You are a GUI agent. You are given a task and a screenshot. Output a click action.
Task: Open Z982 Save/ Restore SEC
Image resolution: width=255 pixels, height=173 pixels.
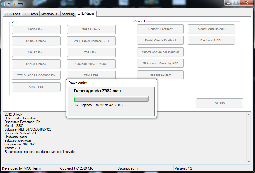pyautogui.click(x=91, y=41)
